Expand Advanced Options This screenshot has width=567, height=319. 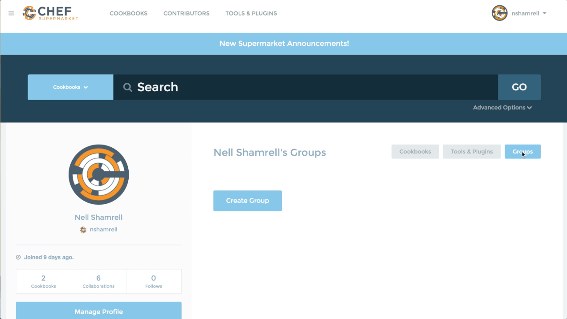click(x=502, y=107)
